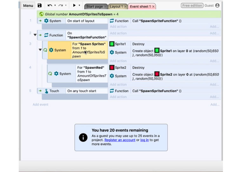The width and height of the screenshot is (242, 172).
Task: Click the System gear icon in event 3 condition
Action: click(x=51, y=50)
